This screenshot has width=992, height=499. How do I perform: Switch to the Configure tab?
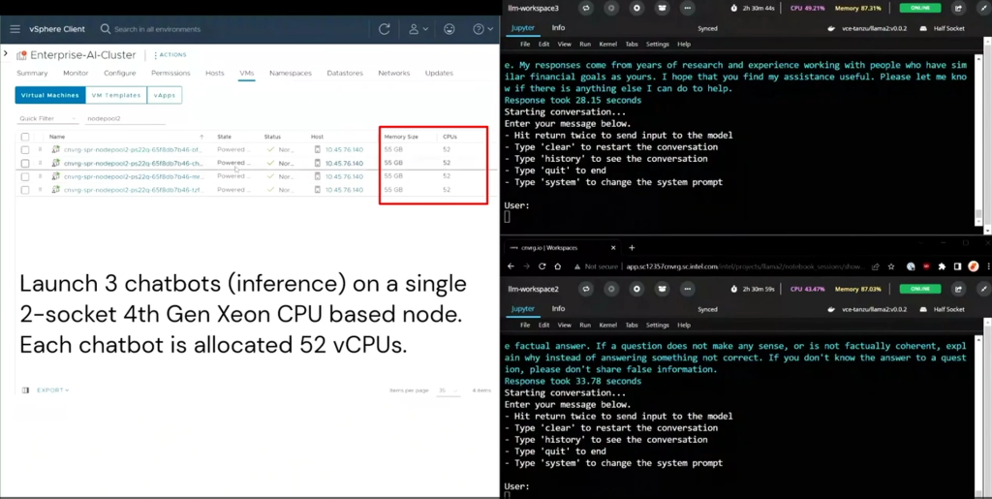pyautogui.click(x=119, y=73)
